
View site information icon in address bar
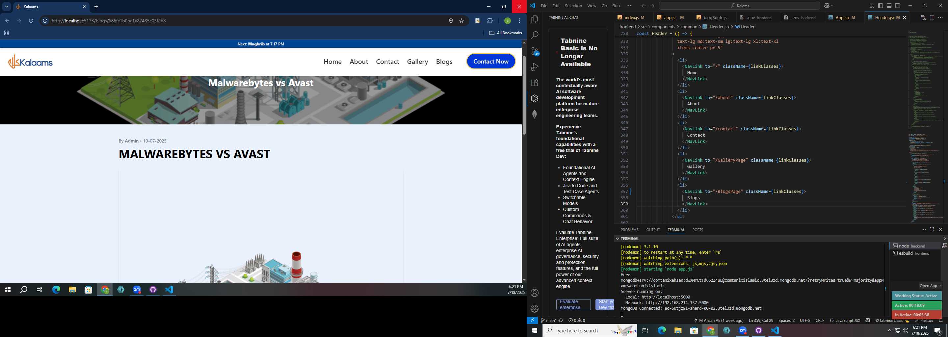[x=45, y=21]
